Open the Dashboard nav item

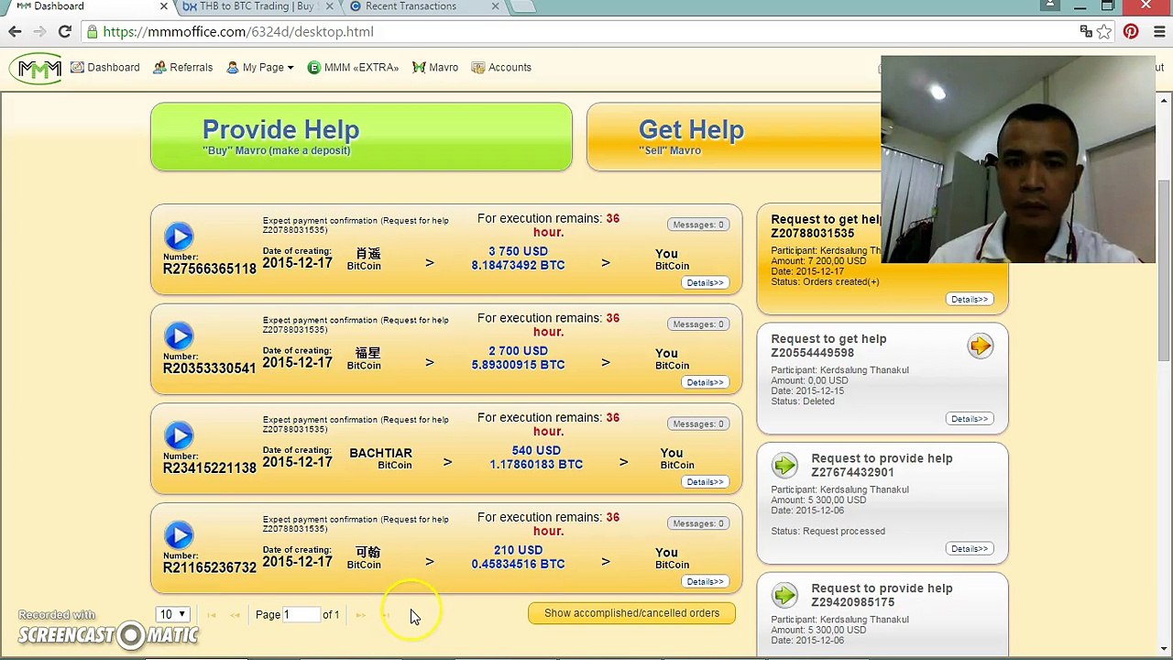pyautogui.click(x=104, y=67)
